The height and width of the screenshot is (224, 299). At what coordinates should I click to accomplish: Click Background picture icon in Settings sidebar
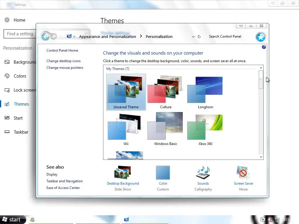click(7, 62)
